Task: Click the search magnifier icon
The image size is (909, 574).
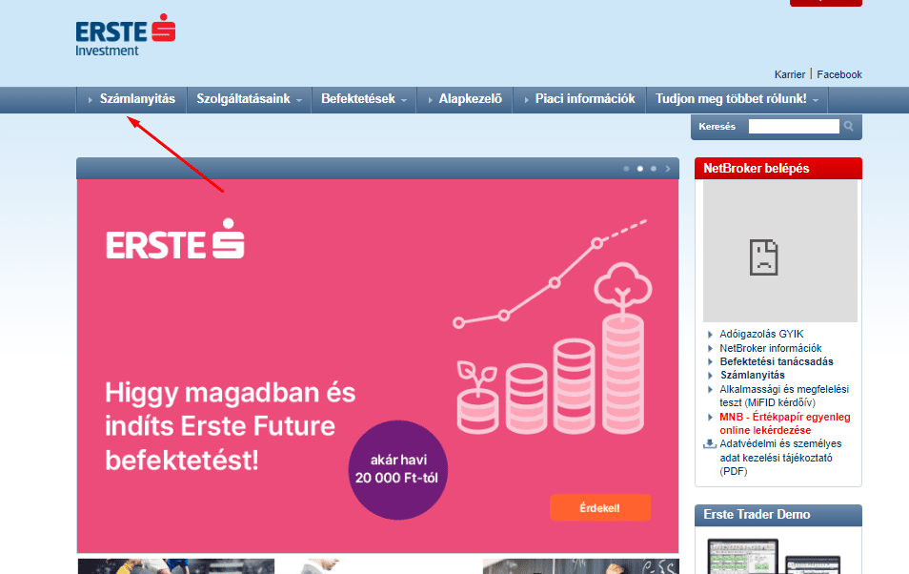Action: [x=849, y=126]
